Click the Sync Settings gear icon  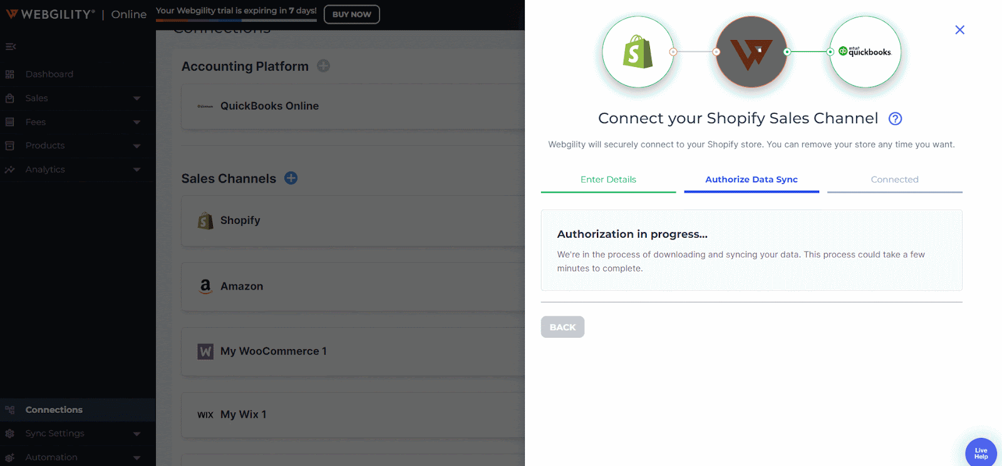(10, 433)
